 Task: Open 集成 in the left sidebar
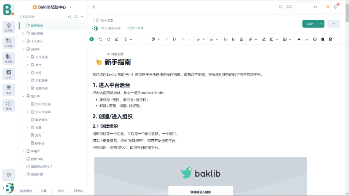(9, 106)
